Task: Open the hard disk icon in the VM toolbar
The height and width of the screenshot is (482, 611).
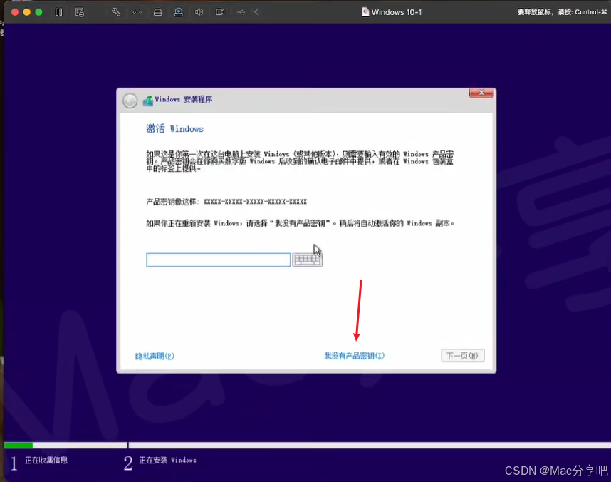Action: (x=158, y=12)
